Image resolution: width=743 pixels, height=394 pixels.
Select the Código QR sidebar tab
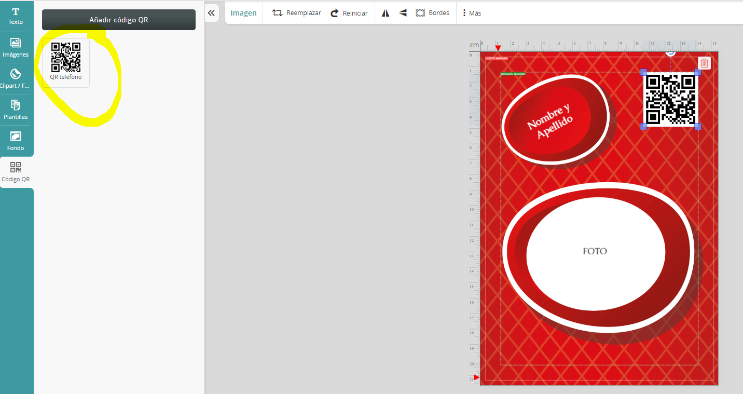click(x=16, y=172)
